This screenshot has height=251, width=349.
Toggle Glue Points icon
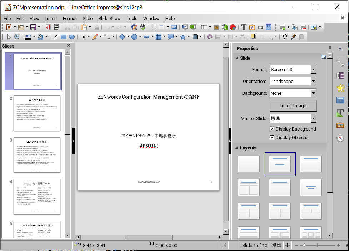(293, 37)
